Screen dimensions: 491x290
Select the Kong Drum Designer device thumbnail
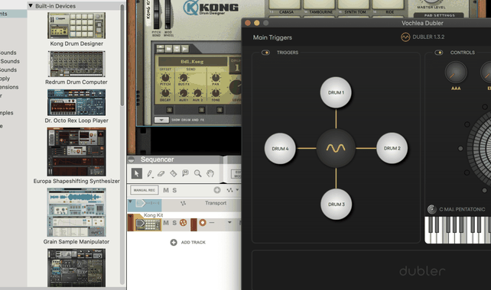[x=76, y=25]
